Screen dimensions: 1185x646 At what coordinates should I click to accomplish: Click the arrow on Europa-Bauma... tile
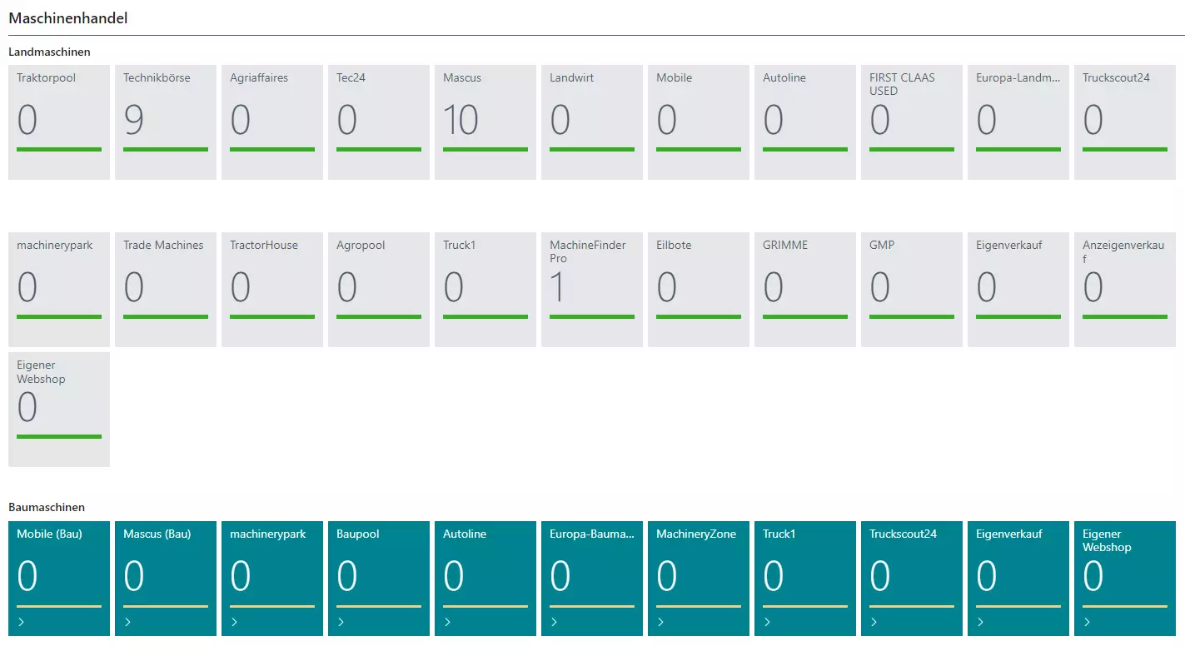(554, 622)
